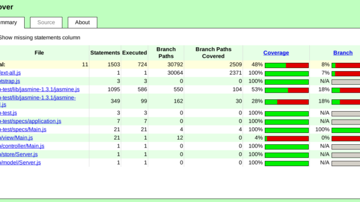Open the Source tab
Image resolution: width=360 pixels, height=202 pixels.
[x=46, y=22]
